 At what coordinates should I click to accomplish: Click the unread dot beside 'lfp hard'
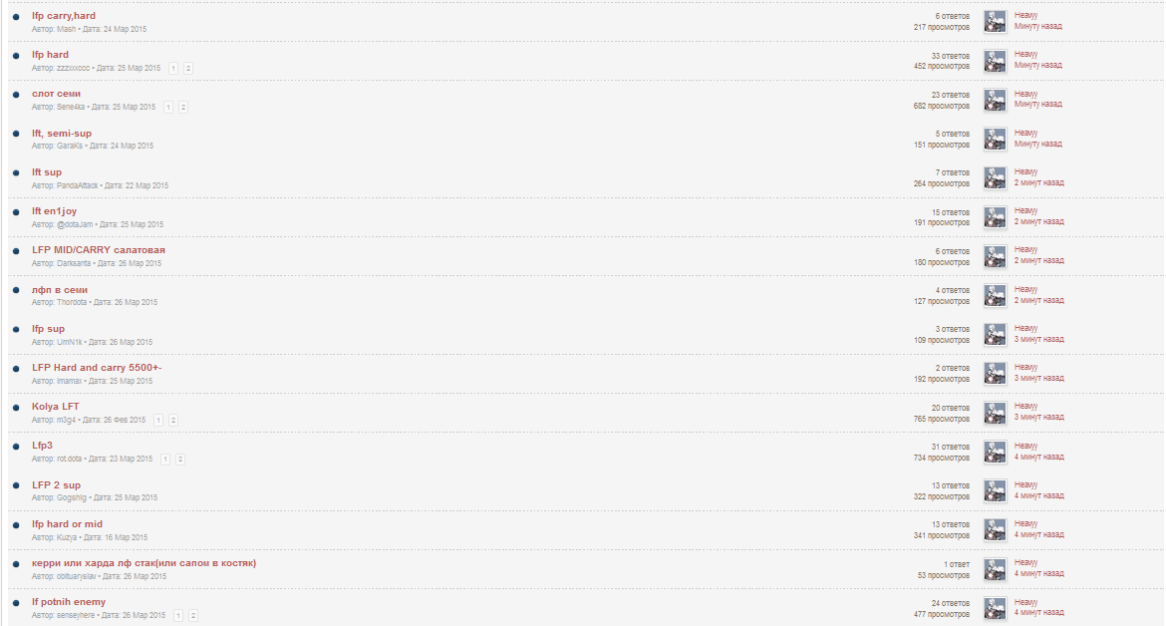pyautogui.click(x=16, y=56)
